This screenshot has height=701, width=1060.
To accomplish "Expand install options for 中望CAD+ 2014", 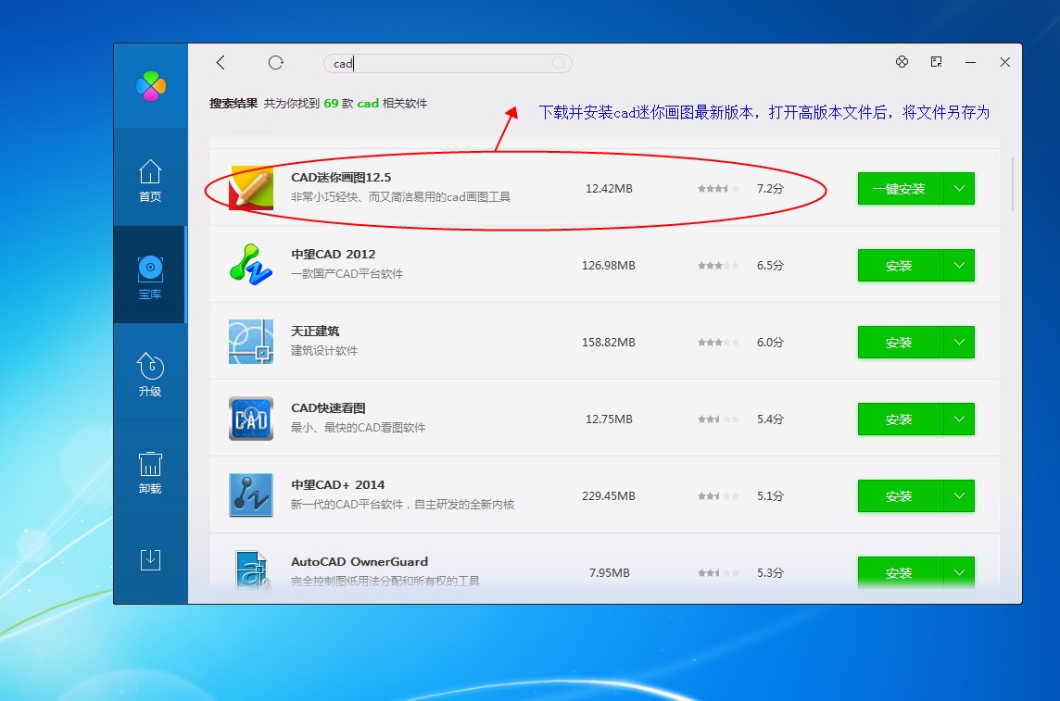I will pyautogui.click(x=959, y=496).
